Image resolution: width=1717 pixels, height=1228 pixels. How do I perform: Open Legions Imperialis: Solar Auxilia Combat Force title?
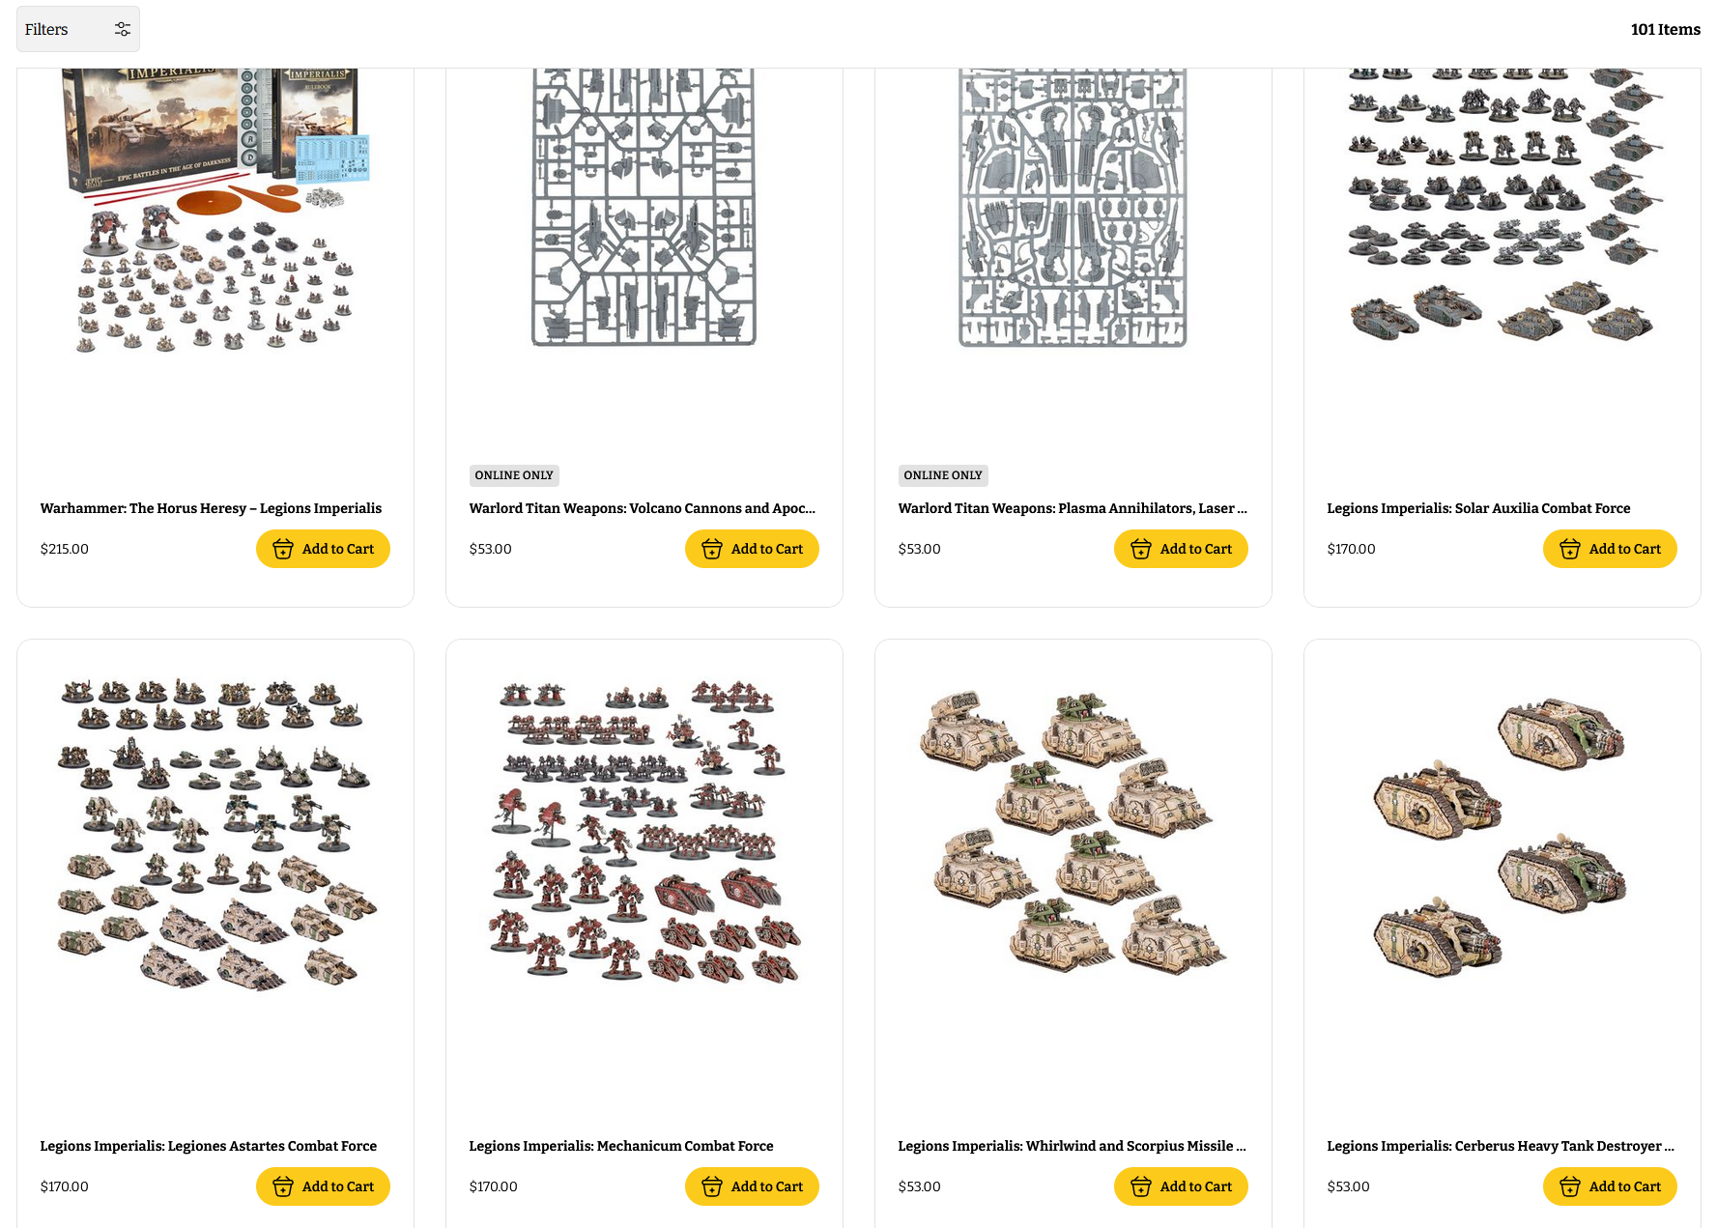(x=1478, y=508)
